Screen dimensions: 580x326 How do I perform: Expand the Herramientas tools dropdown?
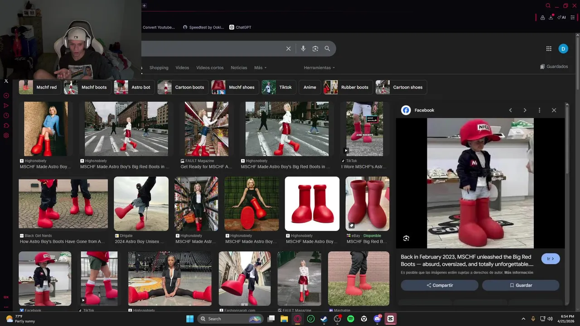point(319,67)
